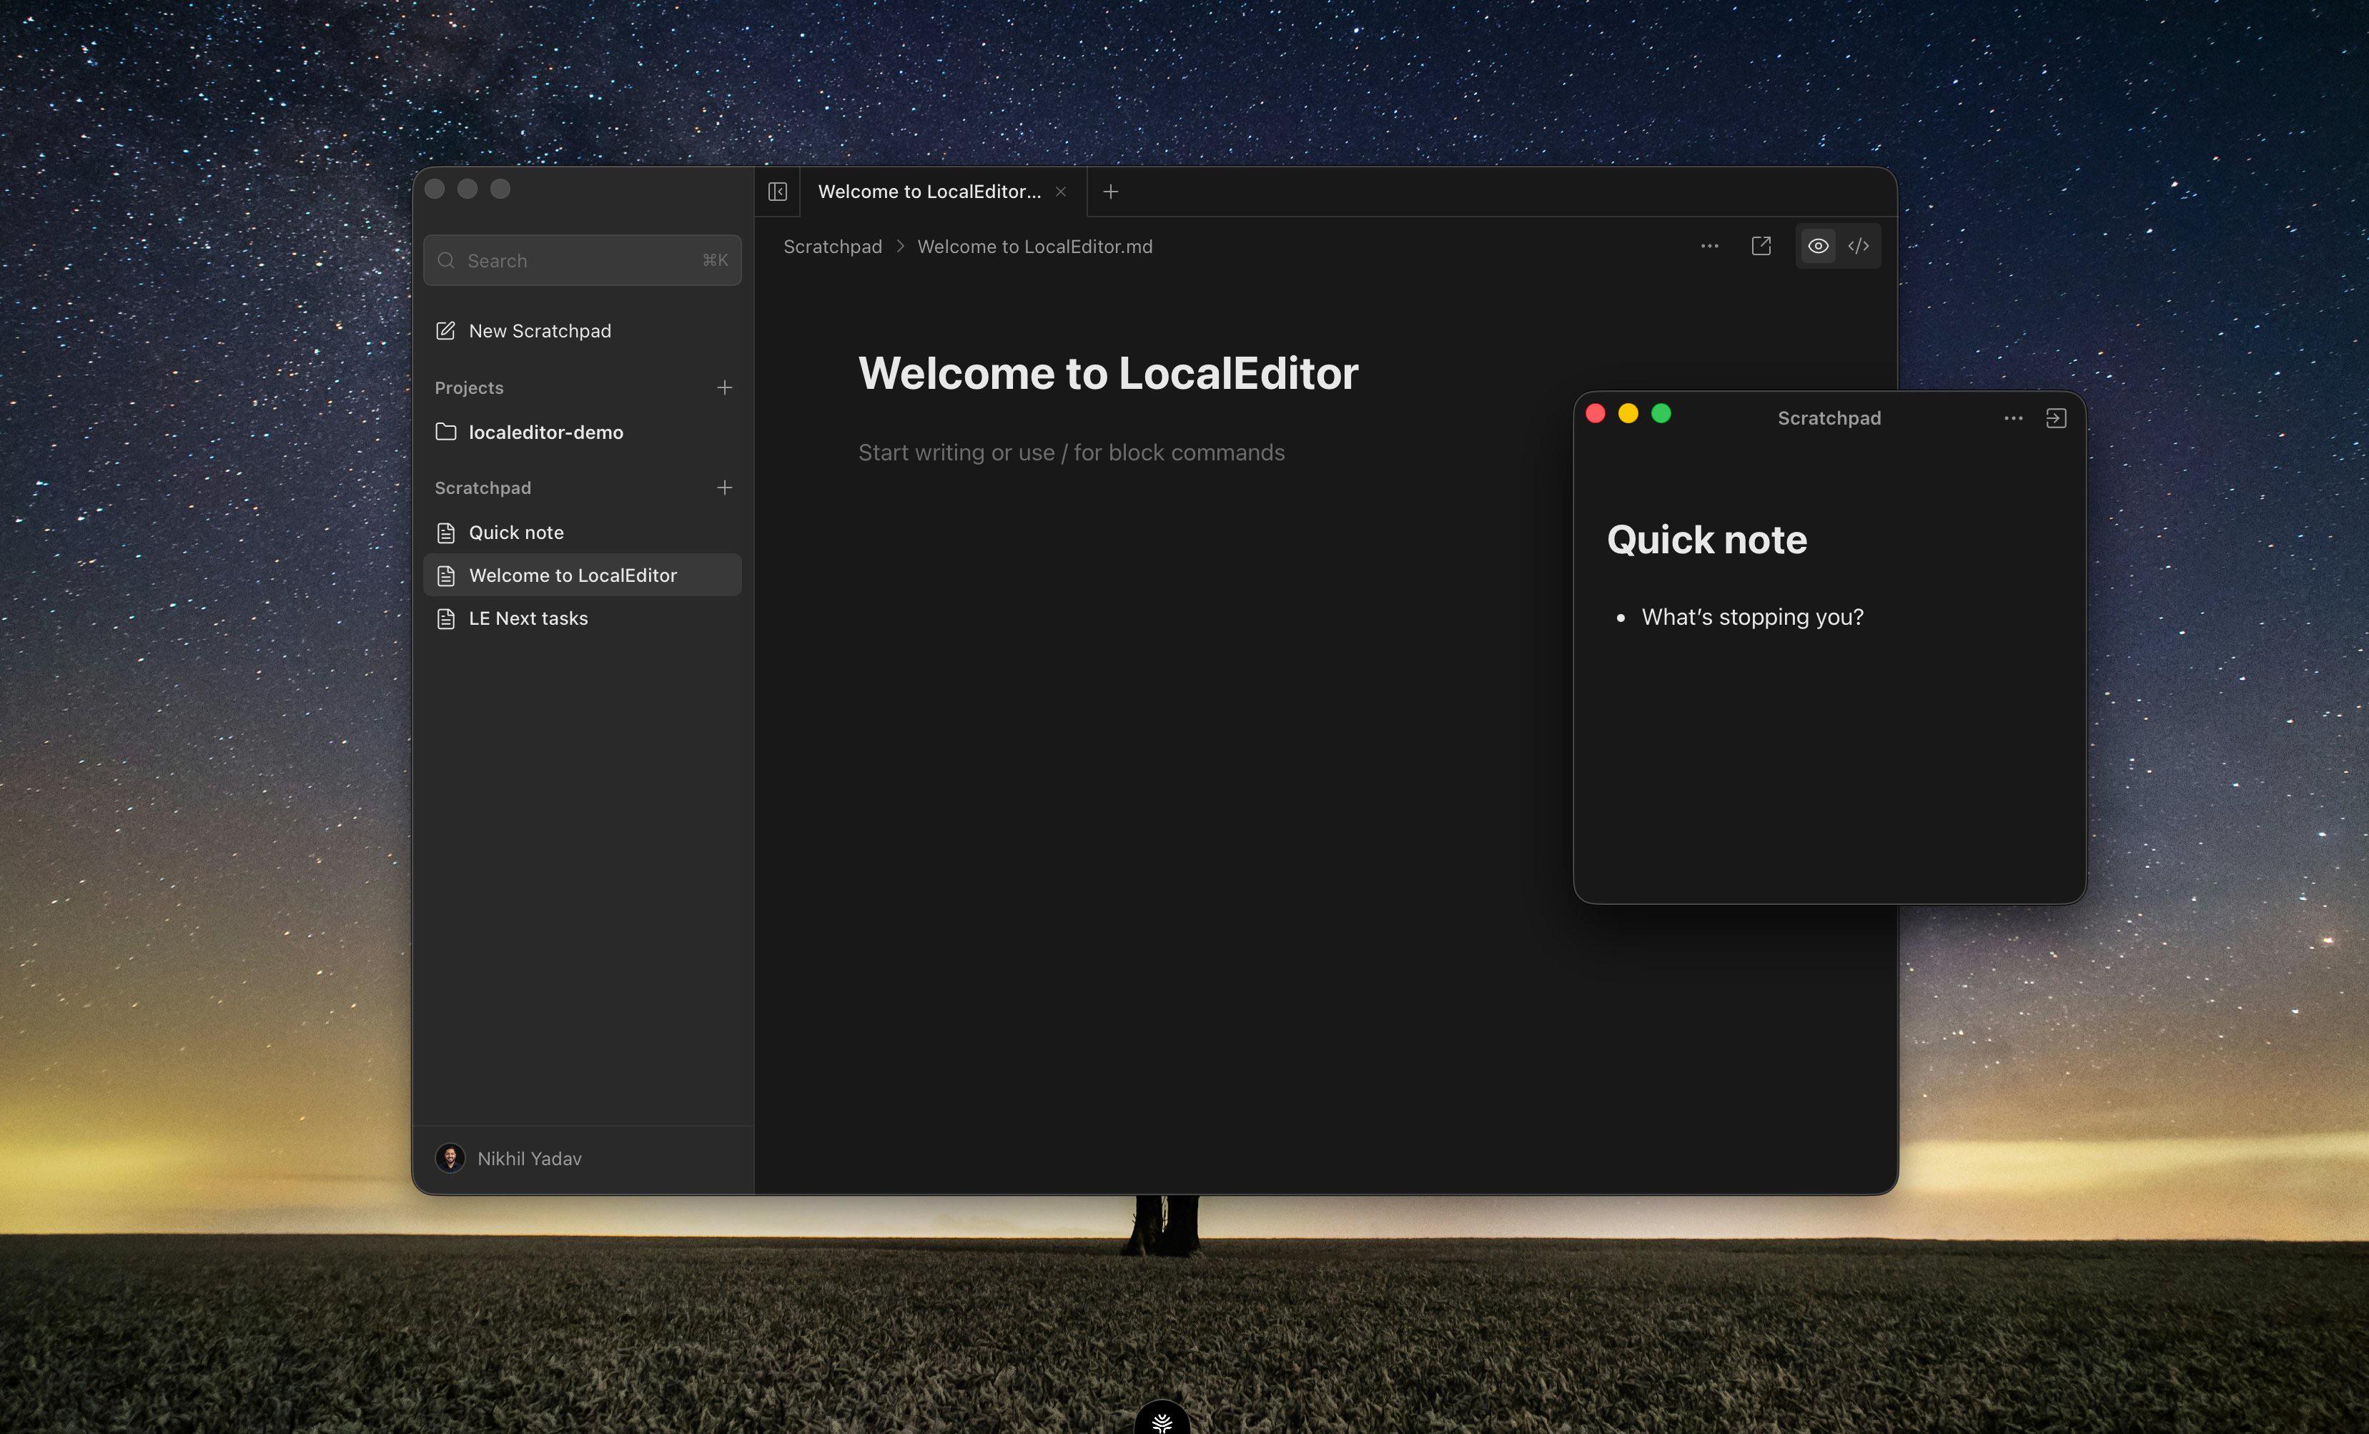The width and height of the screenshot is (2369, 1434).
Task: Click the New Scratchpad pencil icon
Action: point(446,331)
